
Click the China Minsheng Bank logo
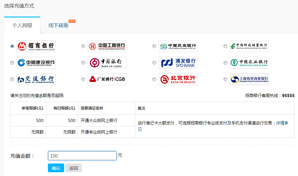coord(178,46)
